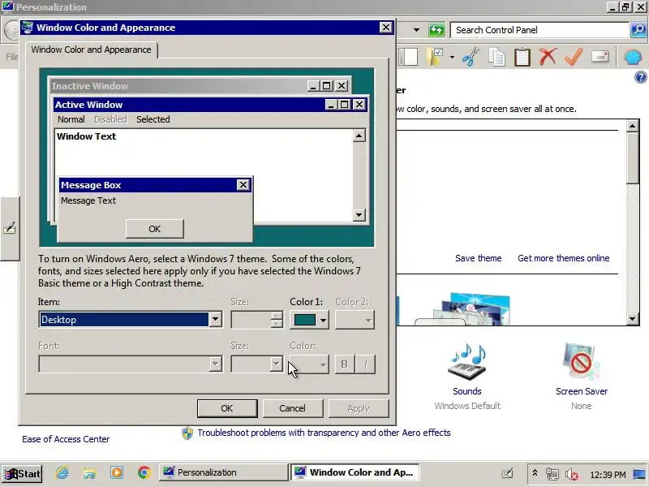
Task: Open Troubleshoot problems with transparency link
Action: (x=324, y=433)
